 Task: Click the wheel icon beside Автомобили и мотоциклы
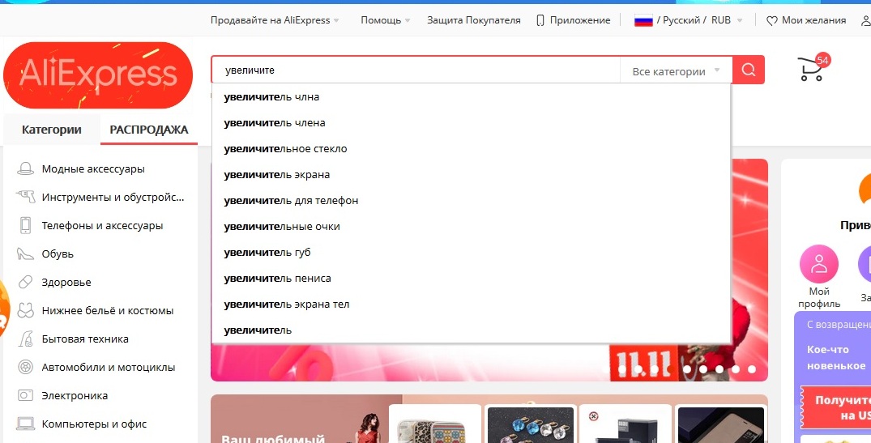click(x=25, y=367)
